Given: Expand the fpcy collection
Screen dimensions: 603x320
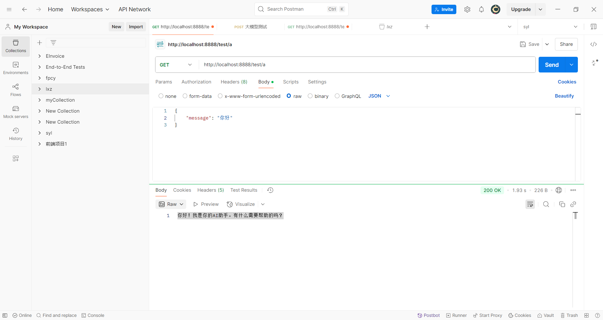Looking at the screenshot, I should (40, 78).
